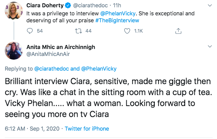Click @ciarathedoc in the Replying to line
Screen dimensions: 217x139
click(x=52, y=69)
